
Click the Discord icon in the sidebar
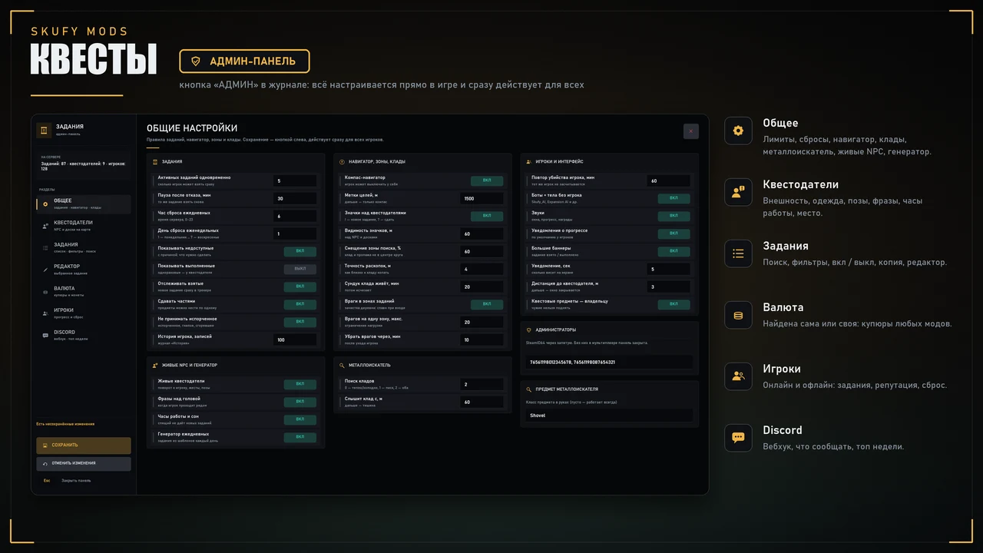coord(45,336)
